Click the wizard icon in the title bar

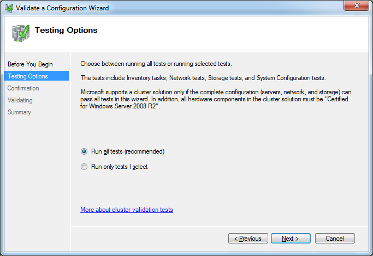pyautogui.click(x=9, y=8)
